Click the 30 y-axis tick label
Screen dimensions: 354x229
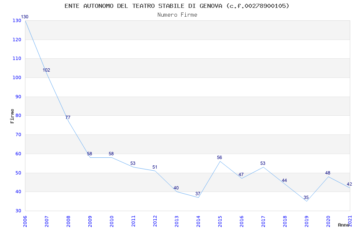tap(18, 211)
